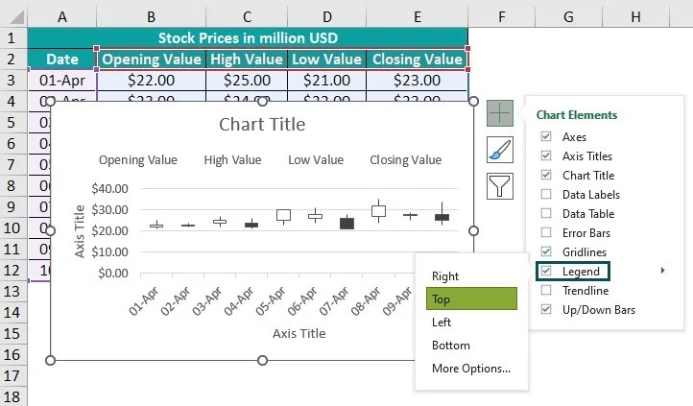The width and height of the screenshot is (693, 406).
Task: Uncheck the Legend checkbox
Action: coord(546,271)
